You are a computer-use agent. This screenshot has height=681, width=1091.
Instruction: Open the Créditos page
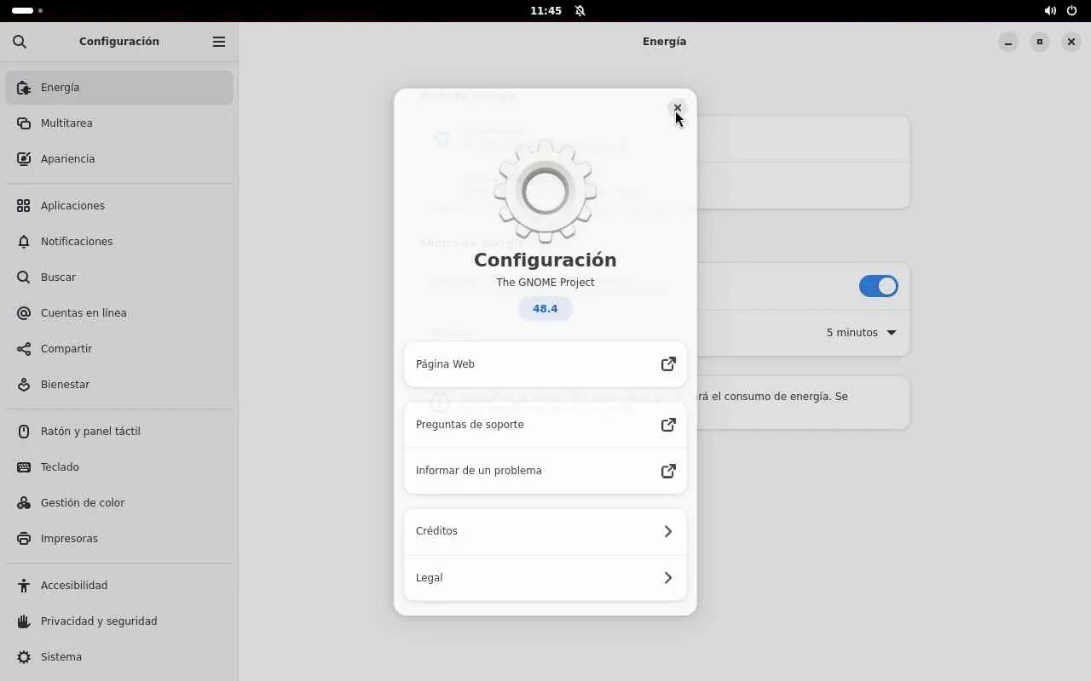(545, 531)
